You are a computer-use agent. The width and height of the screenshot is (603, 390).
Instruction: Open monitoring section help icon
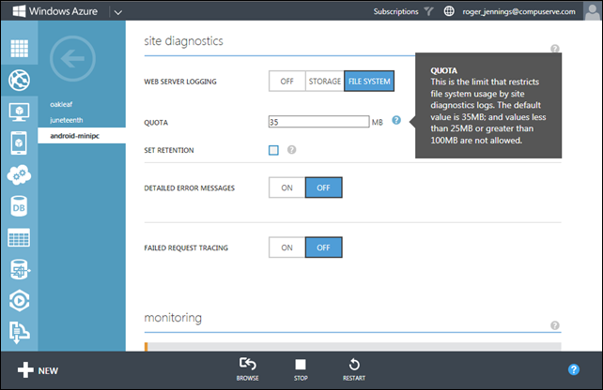click(554, 325)
